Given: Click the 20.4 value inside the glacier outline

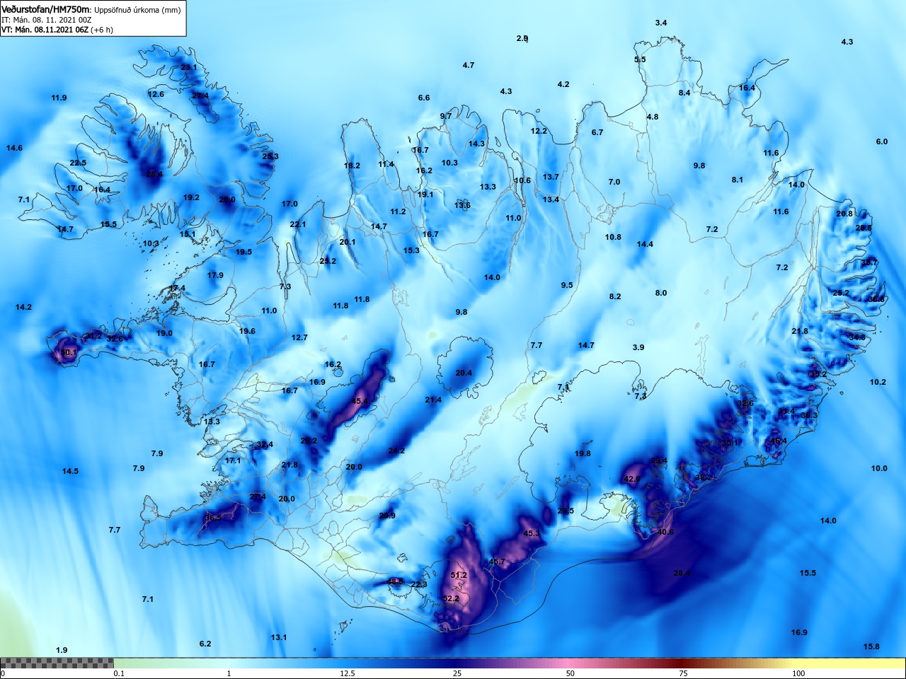Looking at the screenshot, I should click(464, 373).
